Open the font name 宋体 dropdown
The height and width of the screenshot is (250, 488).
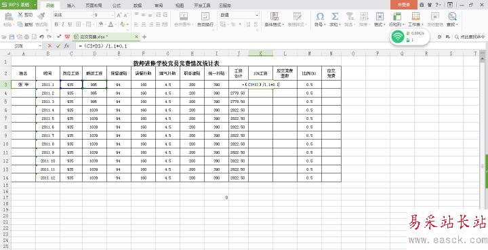click(91, 15)
